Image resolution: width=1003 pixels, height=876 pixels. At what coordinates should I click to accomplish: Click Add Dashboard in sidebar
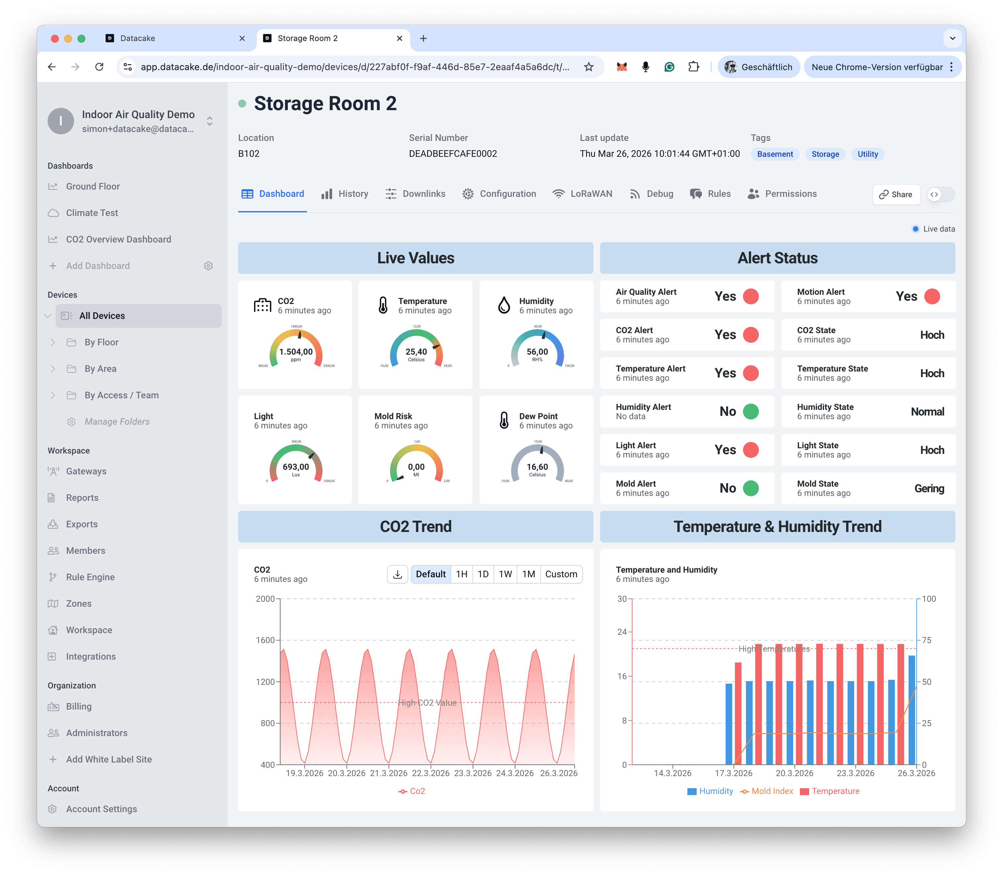tap(89, 266)
